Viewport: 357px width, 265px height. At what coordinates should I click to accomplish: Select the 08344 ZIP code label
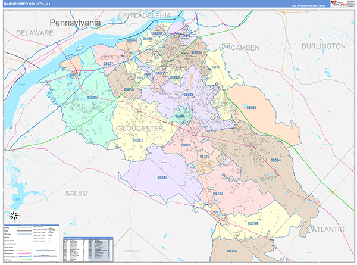click(x=252, y=223)
